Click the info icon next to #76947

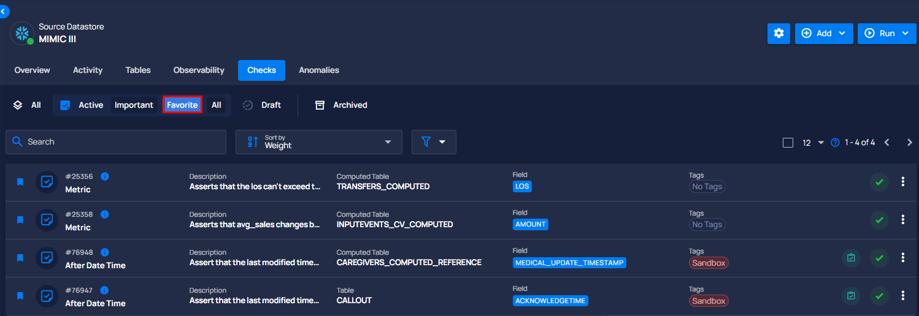pyautogui.click(x=105, y=290)
